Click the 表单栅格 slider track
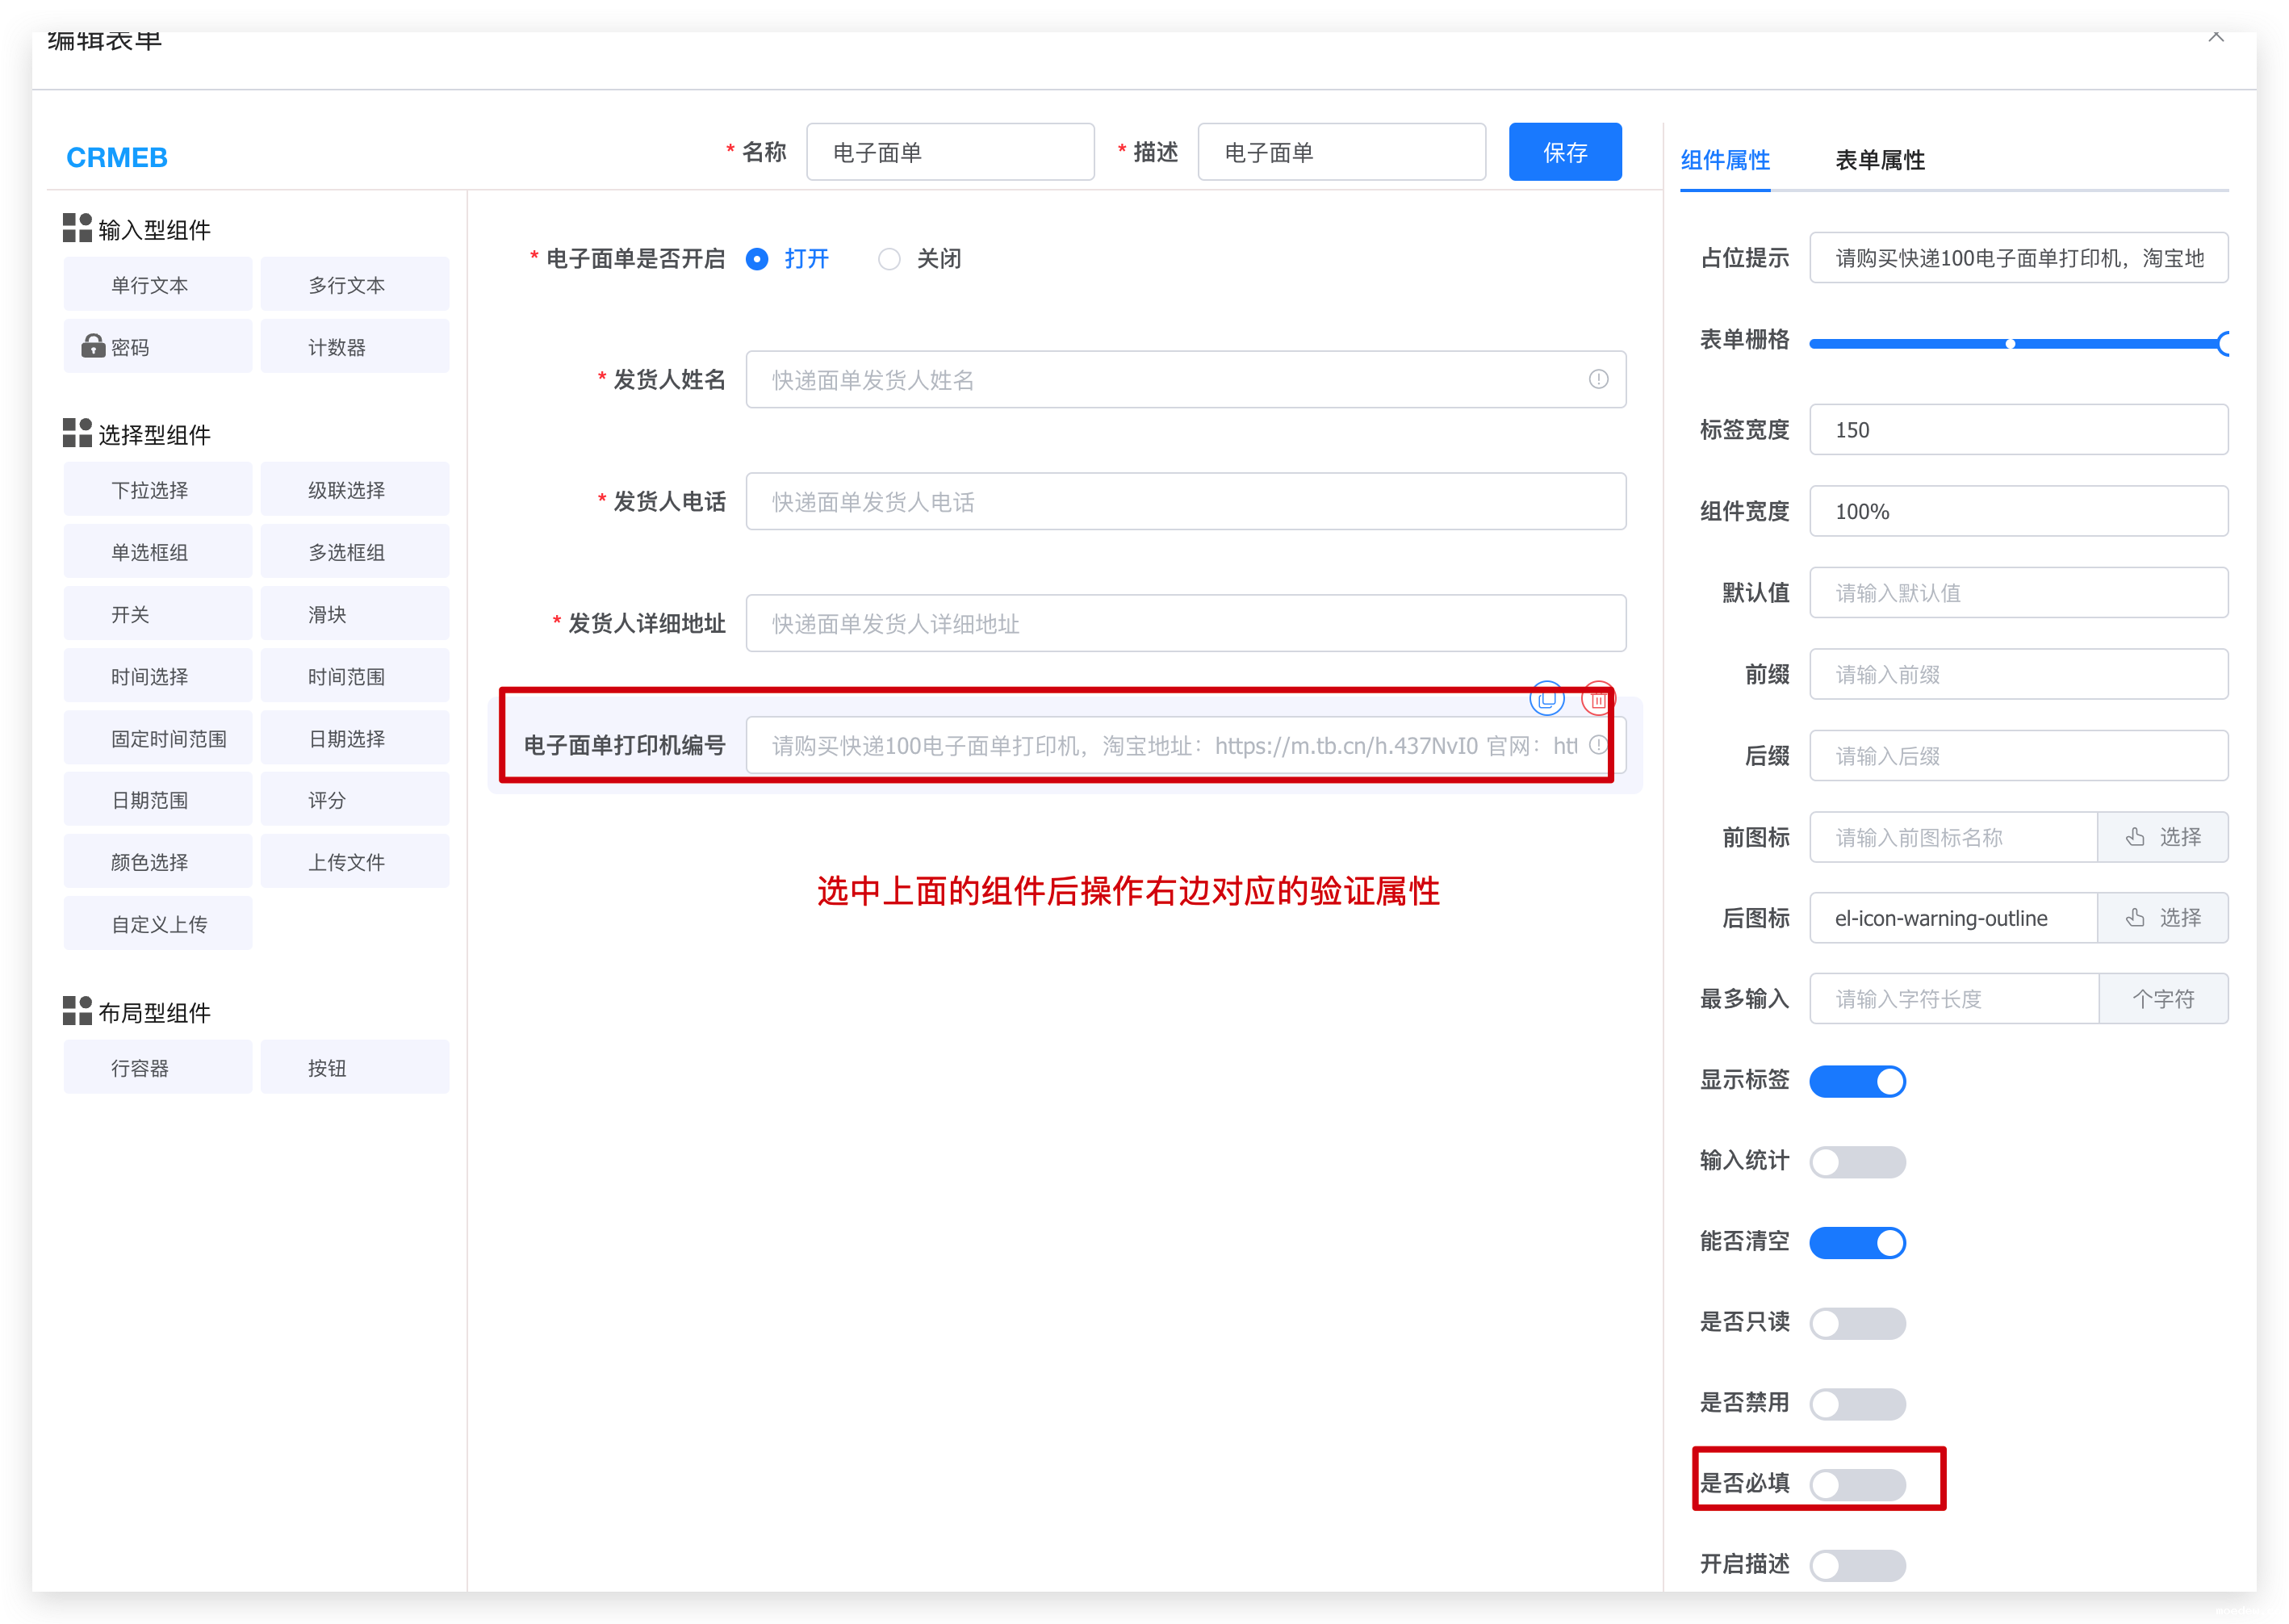The width and height of the screenshot is (2289, 1624). coord(1910,344)
